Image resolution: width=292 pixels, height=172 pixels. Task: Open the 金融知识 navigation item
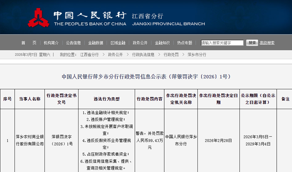coord(162,43)
